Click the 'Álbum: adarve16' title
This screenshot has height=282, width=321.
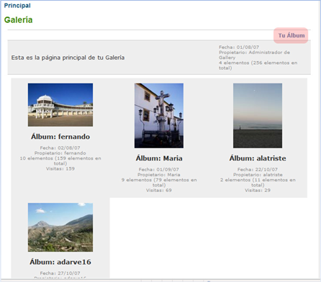(x=60, y=262)
